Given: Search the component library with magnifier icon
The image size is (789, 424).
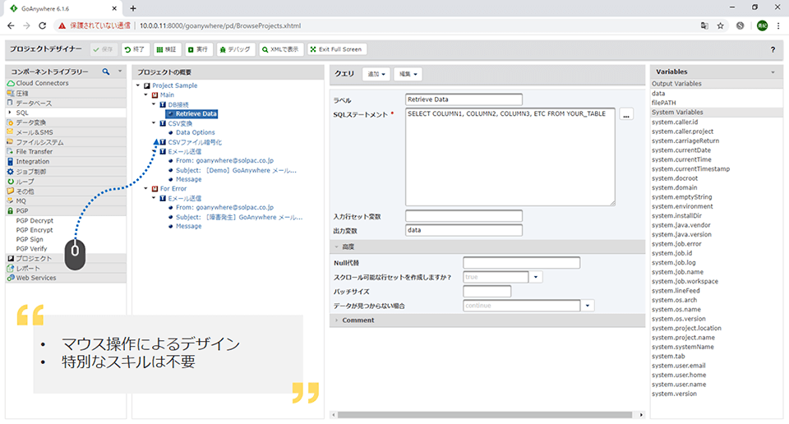Looking at the screenshot, I should [x=106, y=72].
